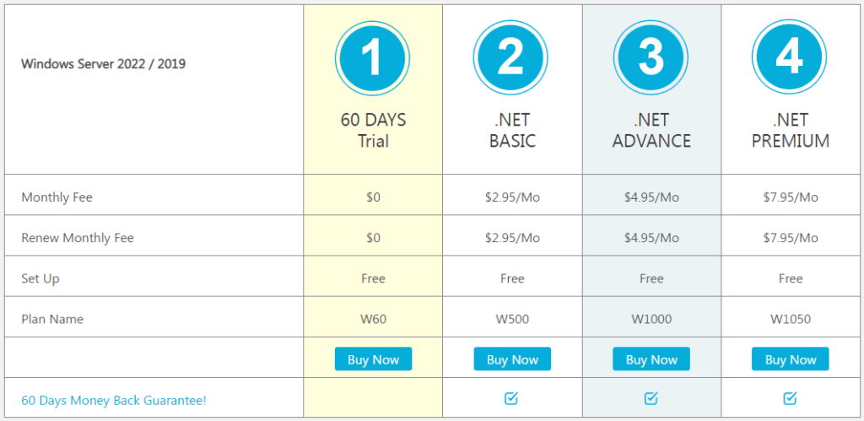864x421 pixels.
Task: Click the Renew Monthly Fee row label
Action: (77, 238)
